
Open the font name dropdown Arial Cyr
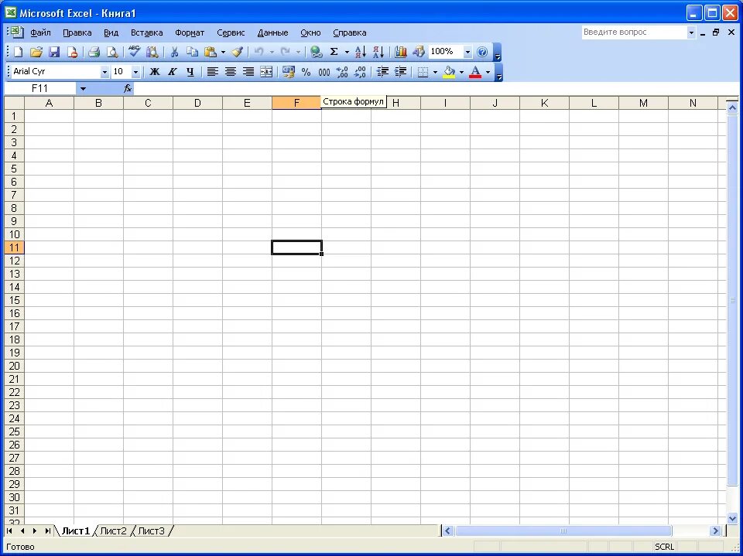click(x=104, y=72)
